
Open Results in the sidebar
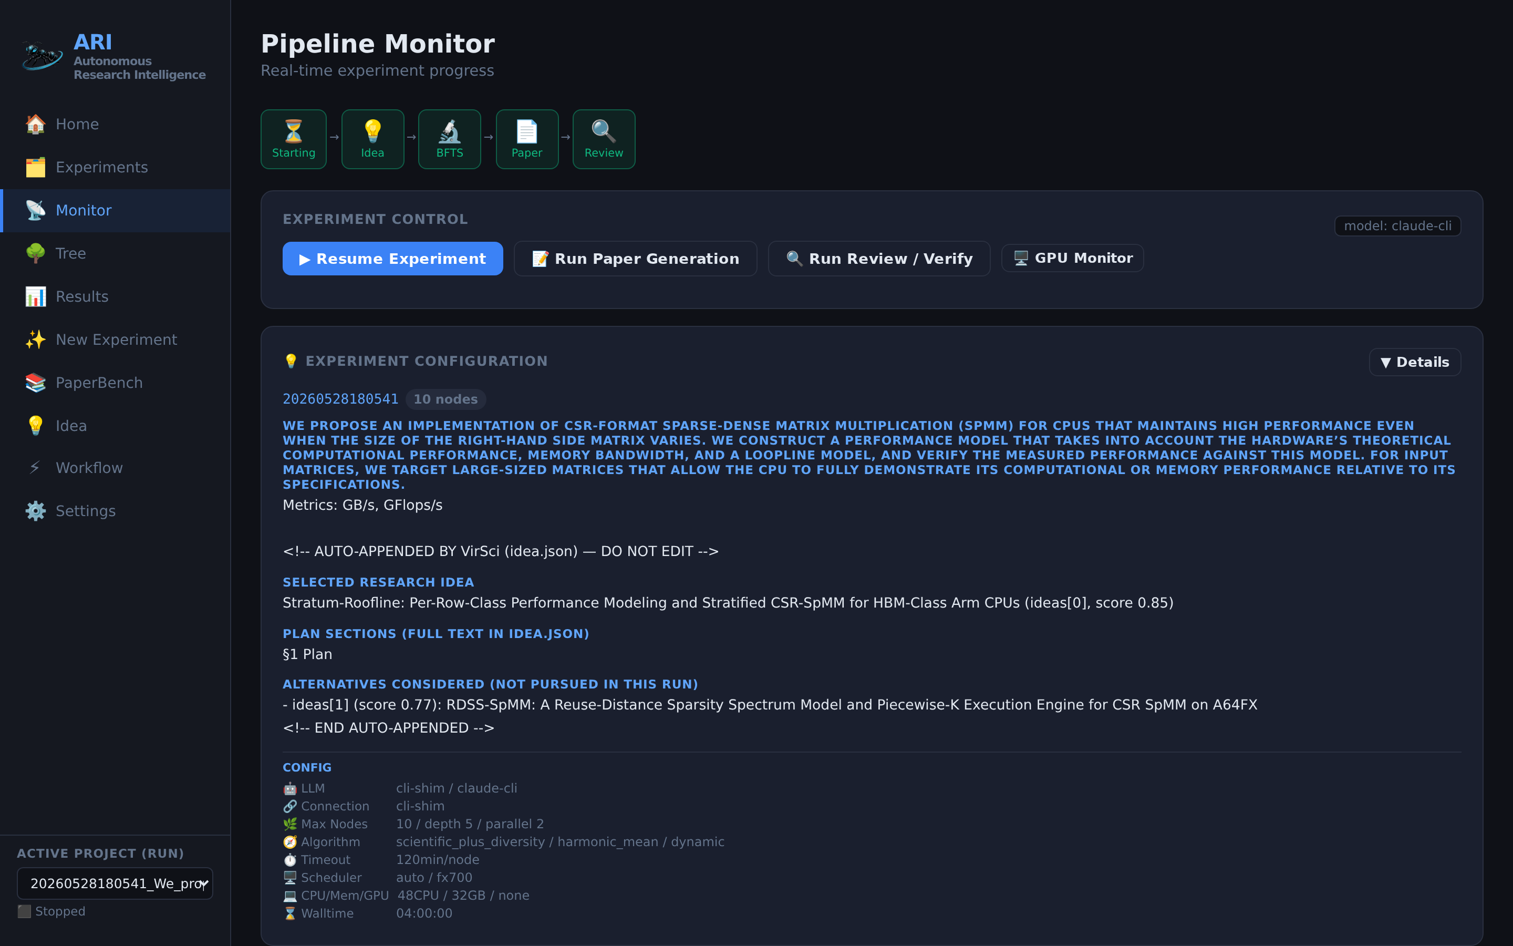click(x=116, y=296)
